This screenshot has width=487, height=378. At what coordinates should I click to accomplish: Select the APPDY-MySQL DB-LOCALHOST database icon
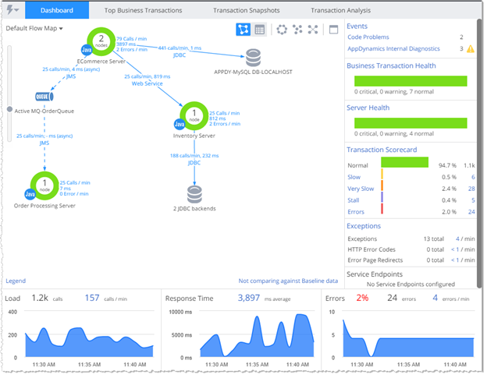[x=253, y=58]
